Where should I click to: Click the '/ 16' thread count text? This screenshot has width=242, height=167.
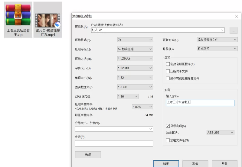(x=151, y=97)
